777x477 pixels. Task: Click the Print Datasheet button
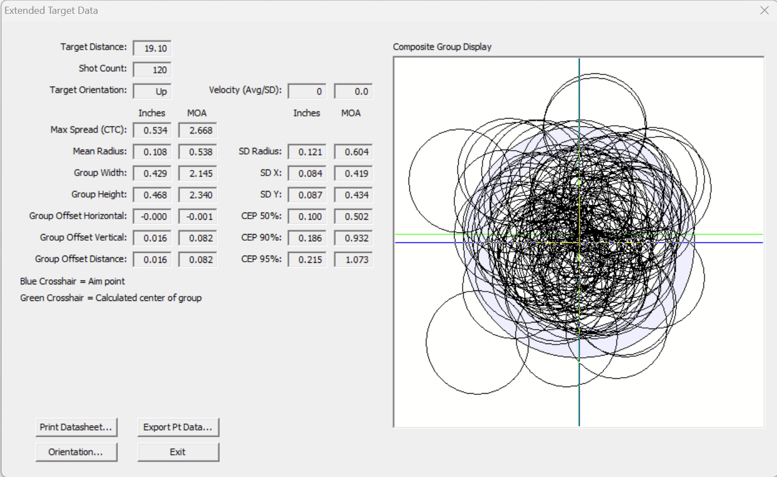(76, 427)
